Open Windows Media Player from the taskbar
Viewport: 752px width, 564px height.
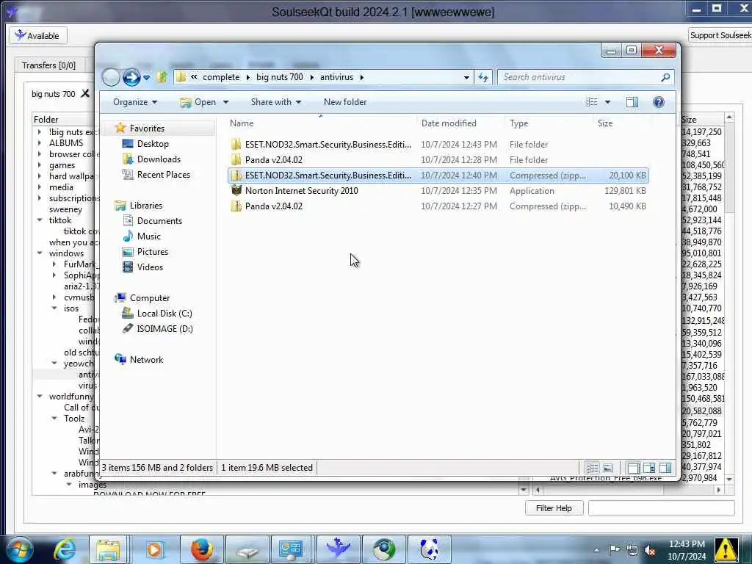click(x=154, y=549)
